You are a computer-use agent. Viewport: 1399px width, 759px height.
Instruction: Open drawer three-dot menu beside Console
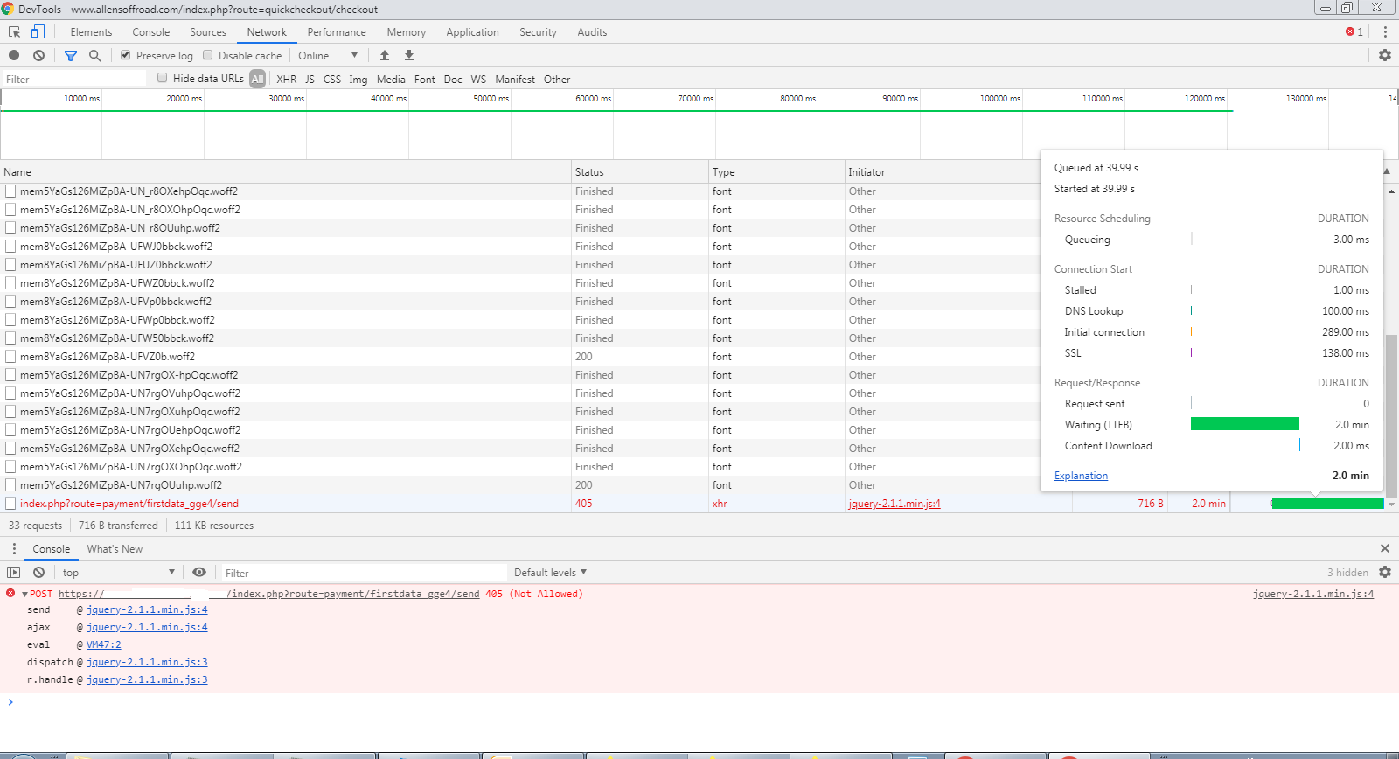coord(14,549)
